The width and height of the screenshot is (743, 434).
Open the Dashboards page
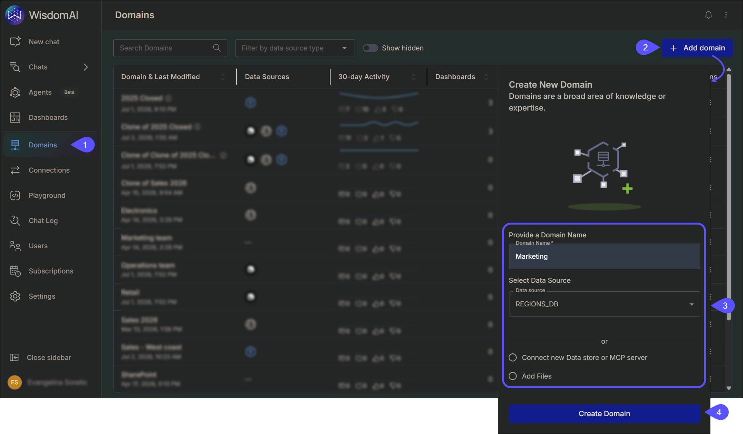tap(48, 117)
